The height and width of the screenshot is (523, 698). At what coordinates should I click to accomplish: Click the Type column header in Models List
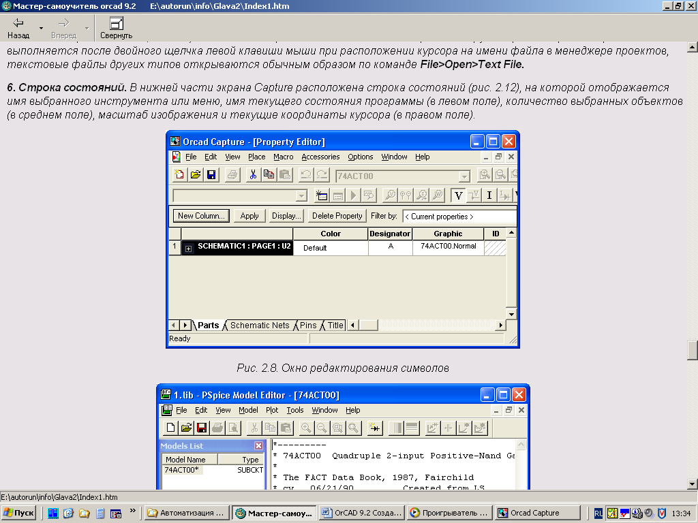click(242, 460)
